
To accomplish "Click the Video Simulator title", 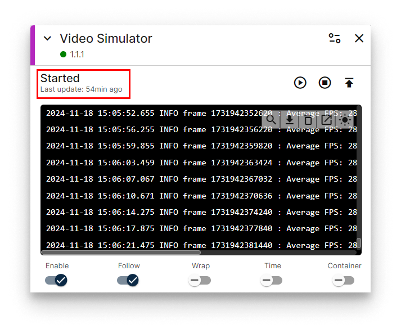I will click(x=106, y=39).
